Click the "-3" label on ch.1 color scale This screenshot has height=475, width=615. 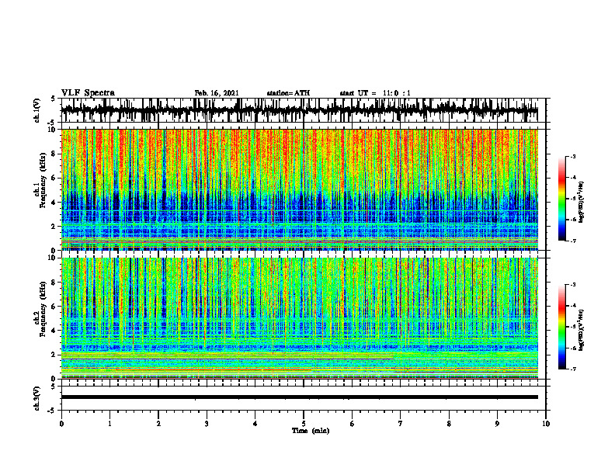tap(572, 156)
